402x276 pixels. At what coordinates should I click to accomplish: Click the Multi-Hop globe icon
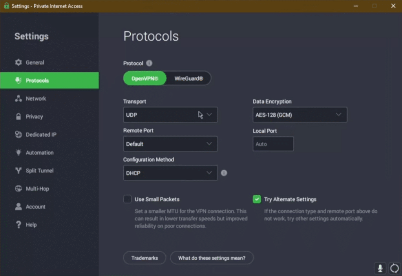coord(18,189)
